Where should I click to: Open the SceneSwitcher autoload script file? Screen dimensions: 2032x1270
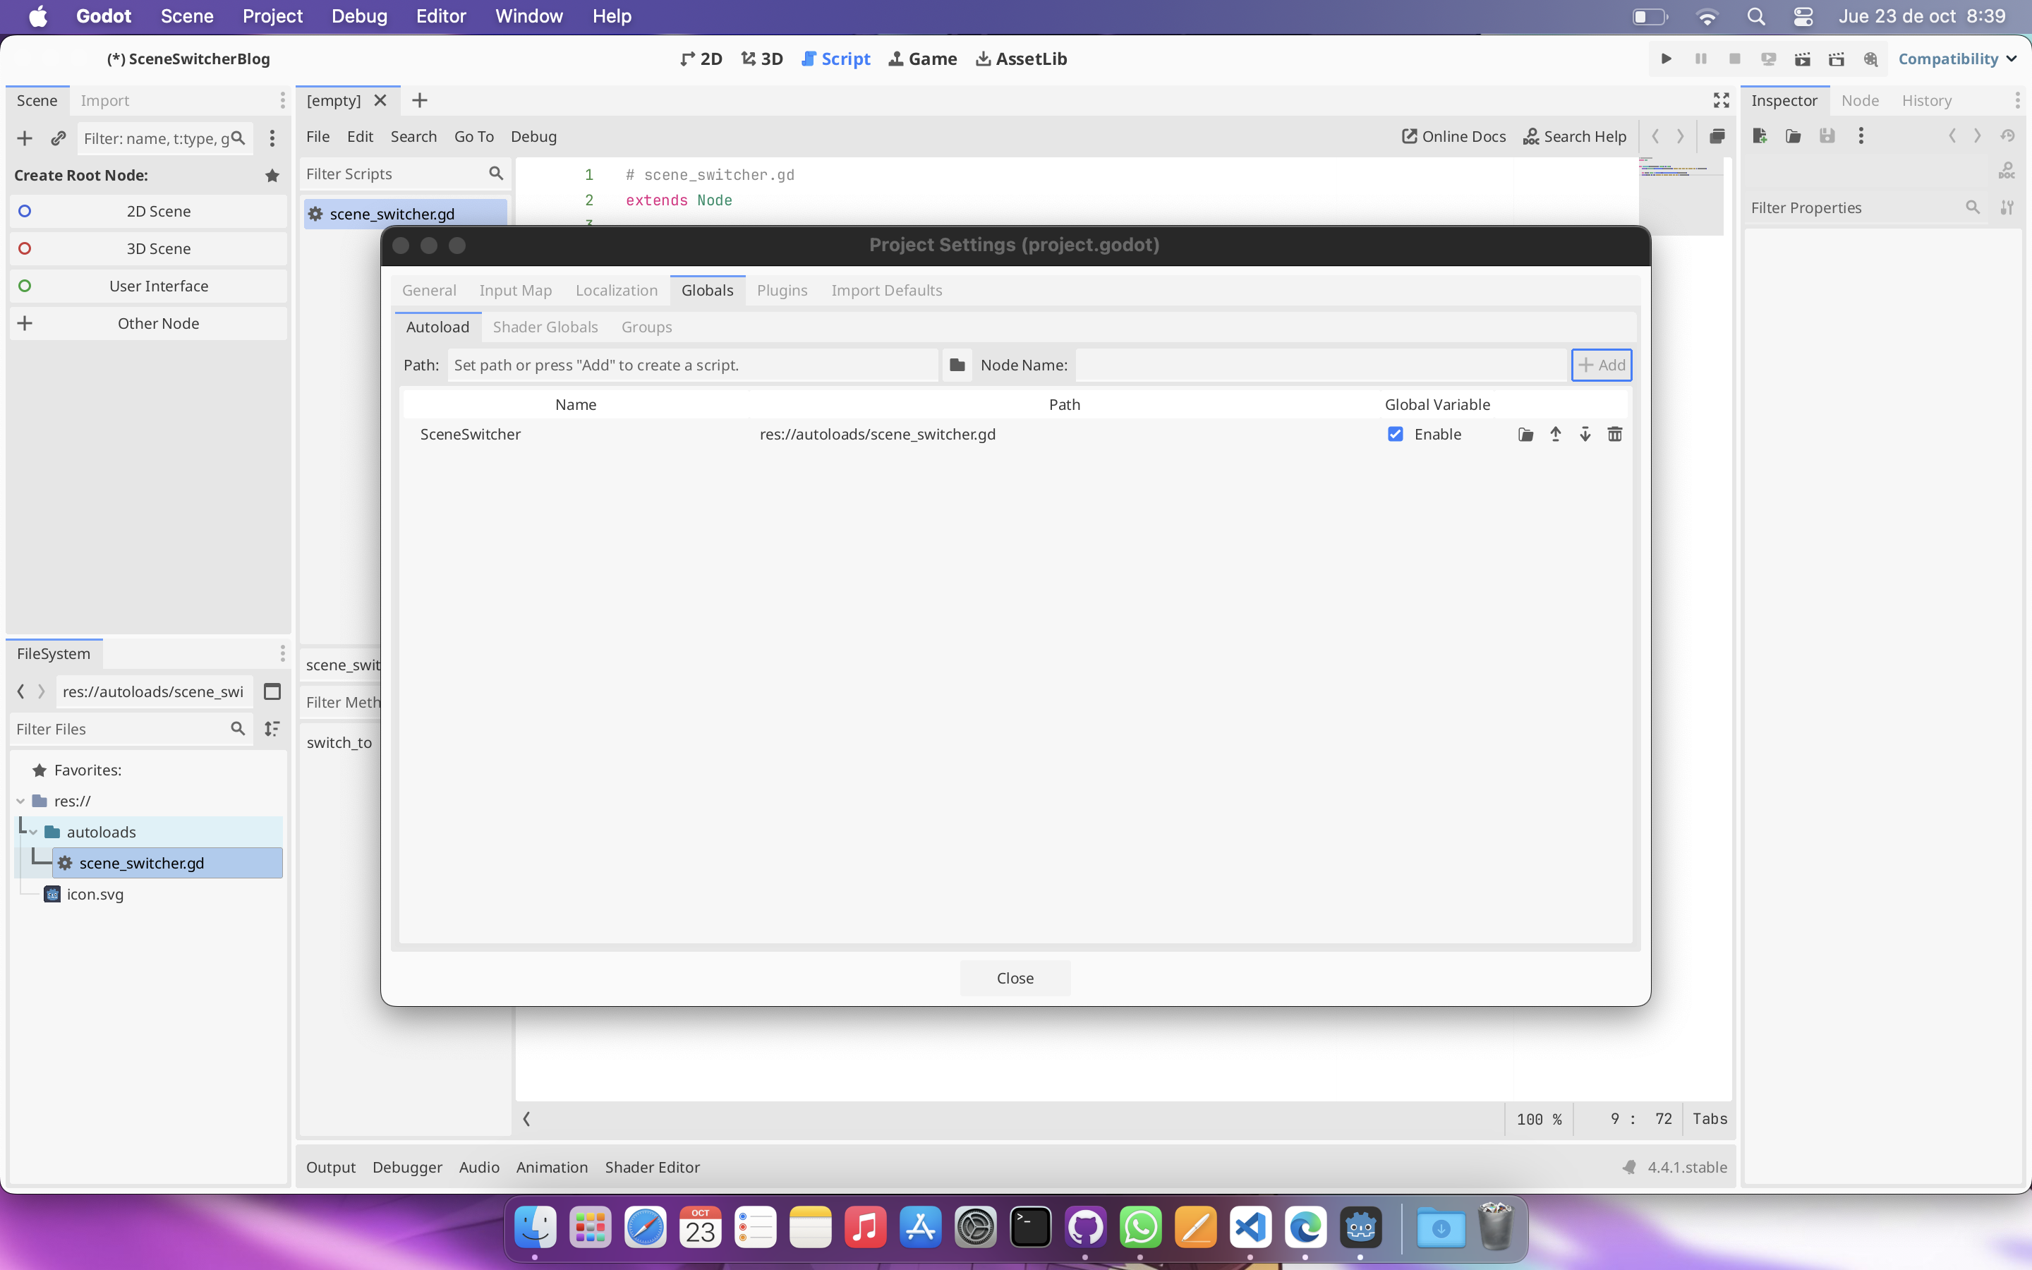tap(1525, 434)
